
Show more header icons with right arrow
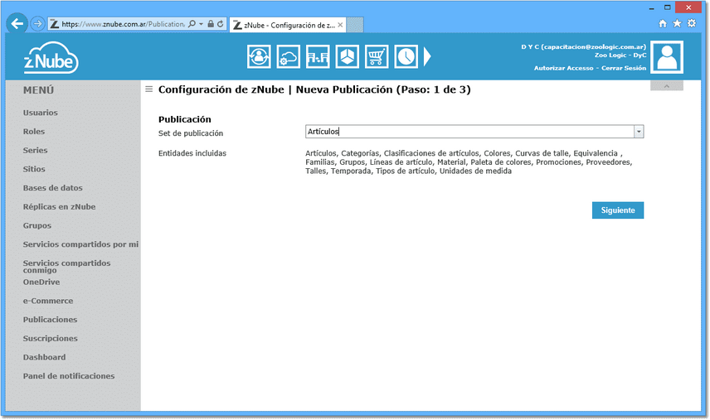coord(427,57)
